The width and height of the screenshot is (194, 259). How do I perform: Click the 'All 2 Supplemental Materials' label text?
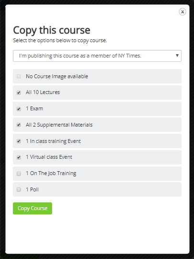tap(59, 125)
